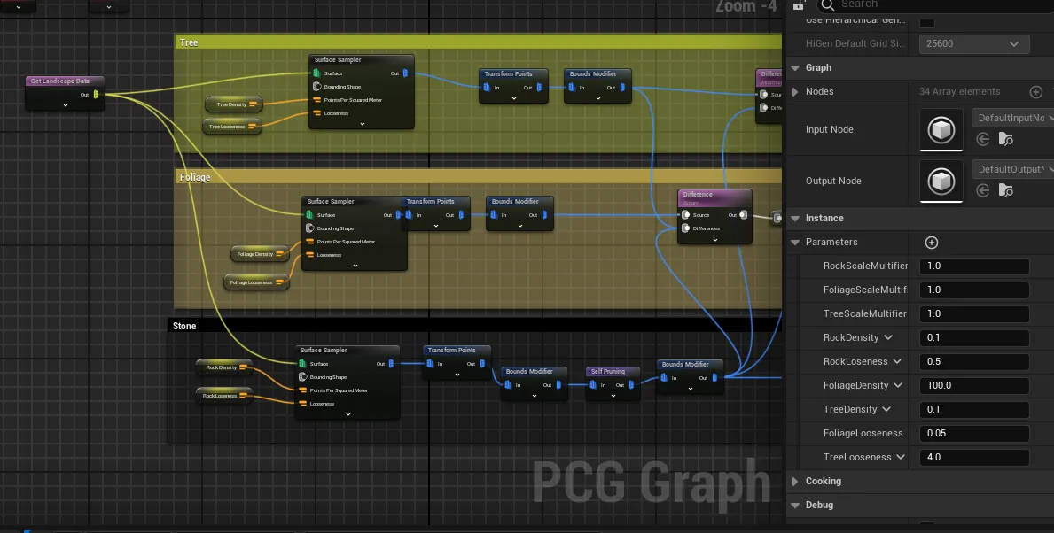This screenshot has height=533, width=1054.
Task: Browse to Input Node asset in Content Browser
Action: pyautogui.click(x=1005, y=139)
